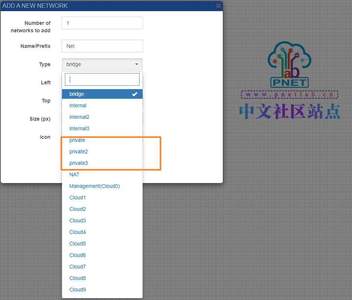
Task: Click the dropdown search filter box
Action: click(x=102, y=79)
